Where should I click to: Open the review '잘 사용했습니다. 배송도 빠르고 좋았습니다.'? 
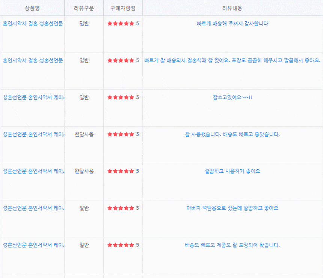232,134
